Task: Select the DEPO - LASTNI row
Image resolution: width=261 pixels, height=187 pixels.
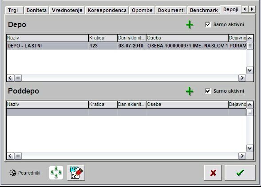Action: (127, 46)
